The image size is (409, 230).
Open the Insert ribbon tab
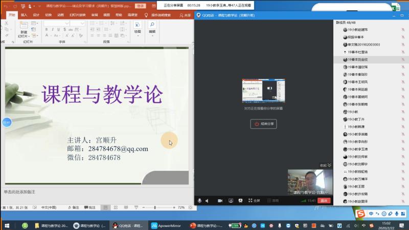(x=24, y=15)
